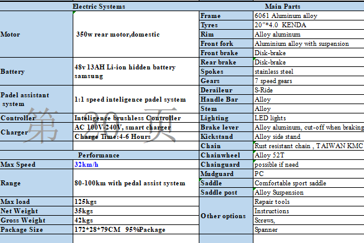Select the '125kgs' value cell
Viewport: 364px width, 243px height.
[x=136, y=201]
